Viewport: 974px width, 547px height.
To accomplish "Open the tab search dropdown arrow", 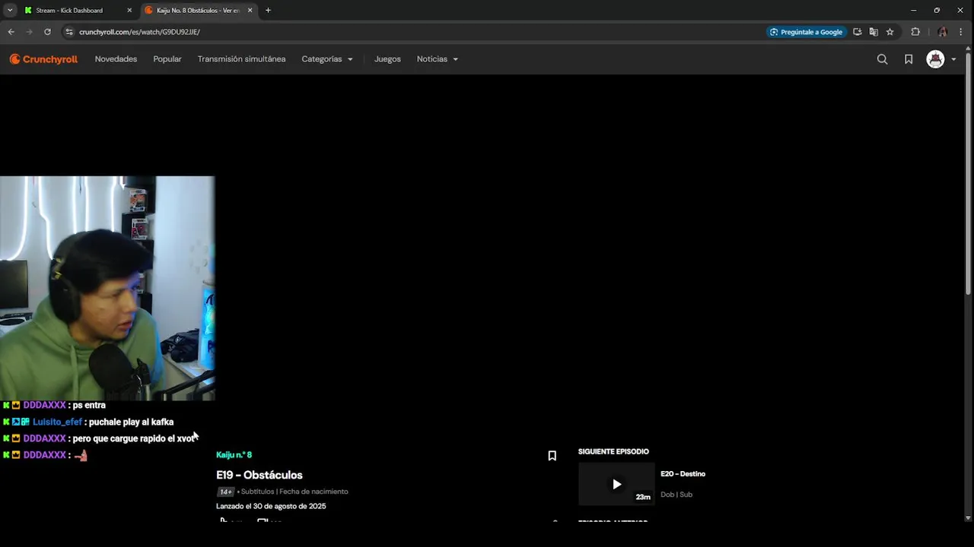I will (10, 10).
